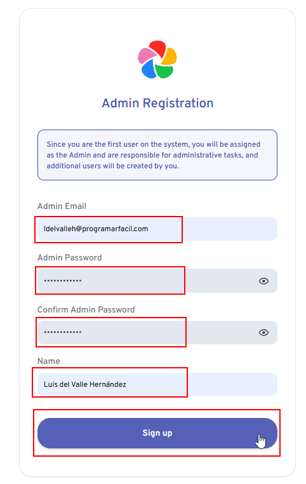Click the pink petal of the logo
The image size is (306, 484).
point(146,55)
